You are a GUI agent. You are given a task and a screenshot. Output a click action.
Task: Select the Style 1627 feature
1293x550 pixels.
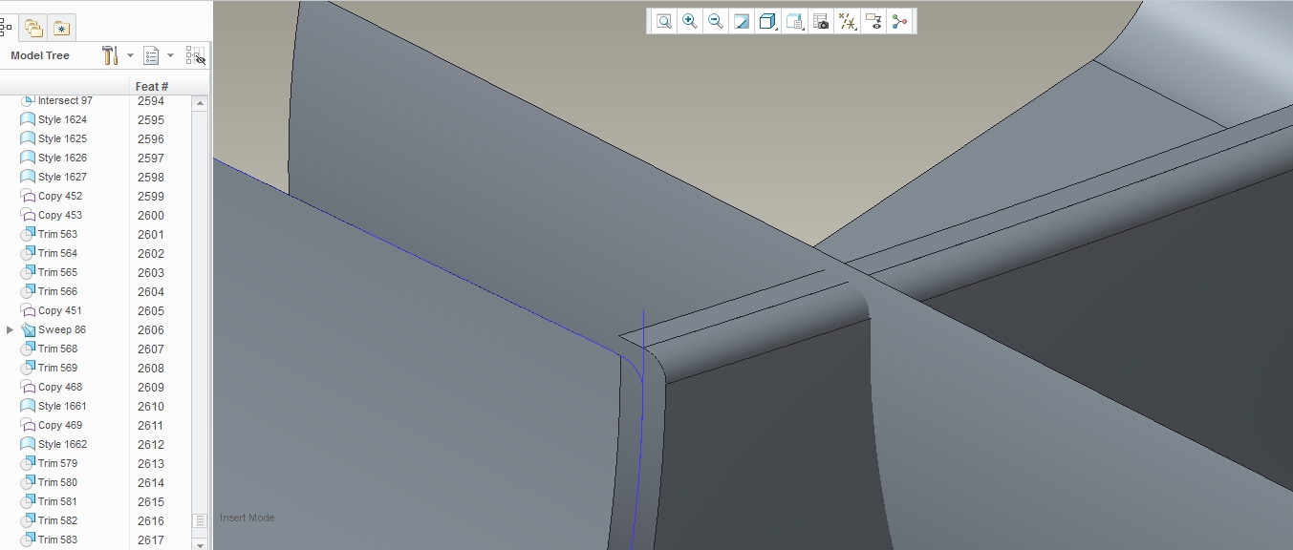coord(62,177)
